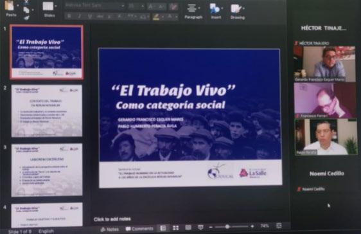The width and height of the screenshot is (361, 234).
Task: Open the Comments pane button
Action: tap(139, 229)
